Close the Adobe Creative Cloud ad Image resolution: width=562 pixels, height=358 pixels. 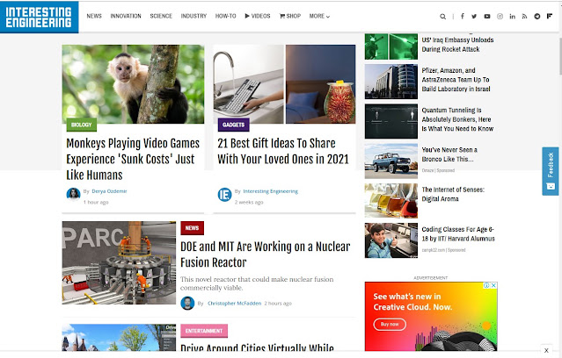[493, 285]
